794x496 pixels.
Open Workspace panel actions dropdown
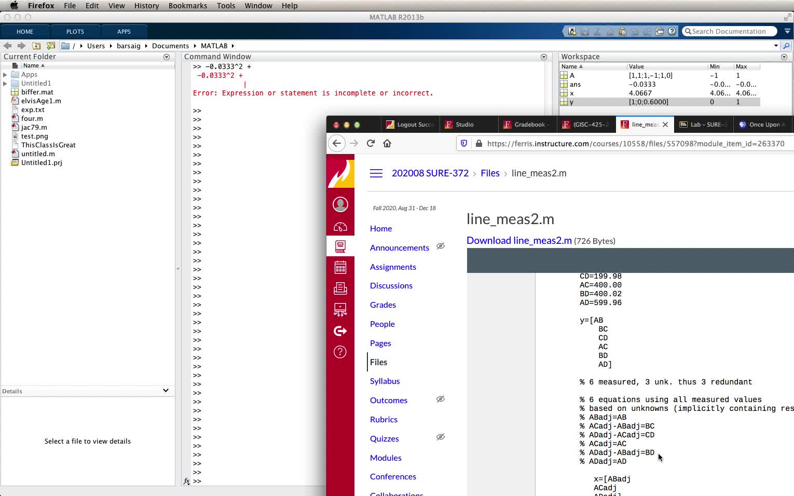pyautogui.click(x=784, y=57)
